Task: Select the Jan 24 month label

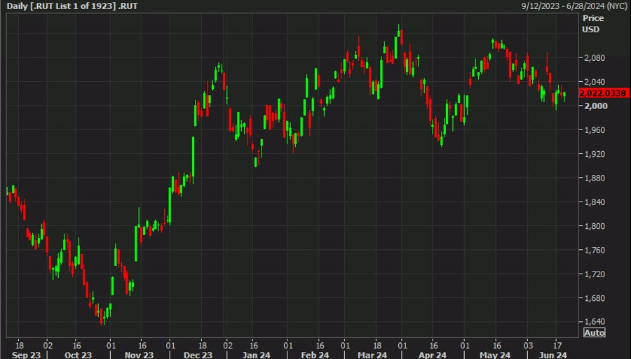Action: tap(257, 355)
